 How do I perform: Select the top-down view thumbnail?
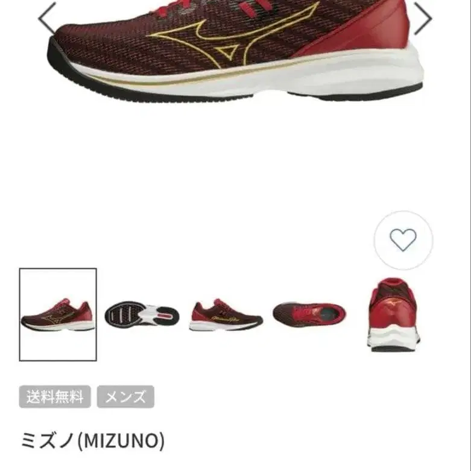click(309, 315)
